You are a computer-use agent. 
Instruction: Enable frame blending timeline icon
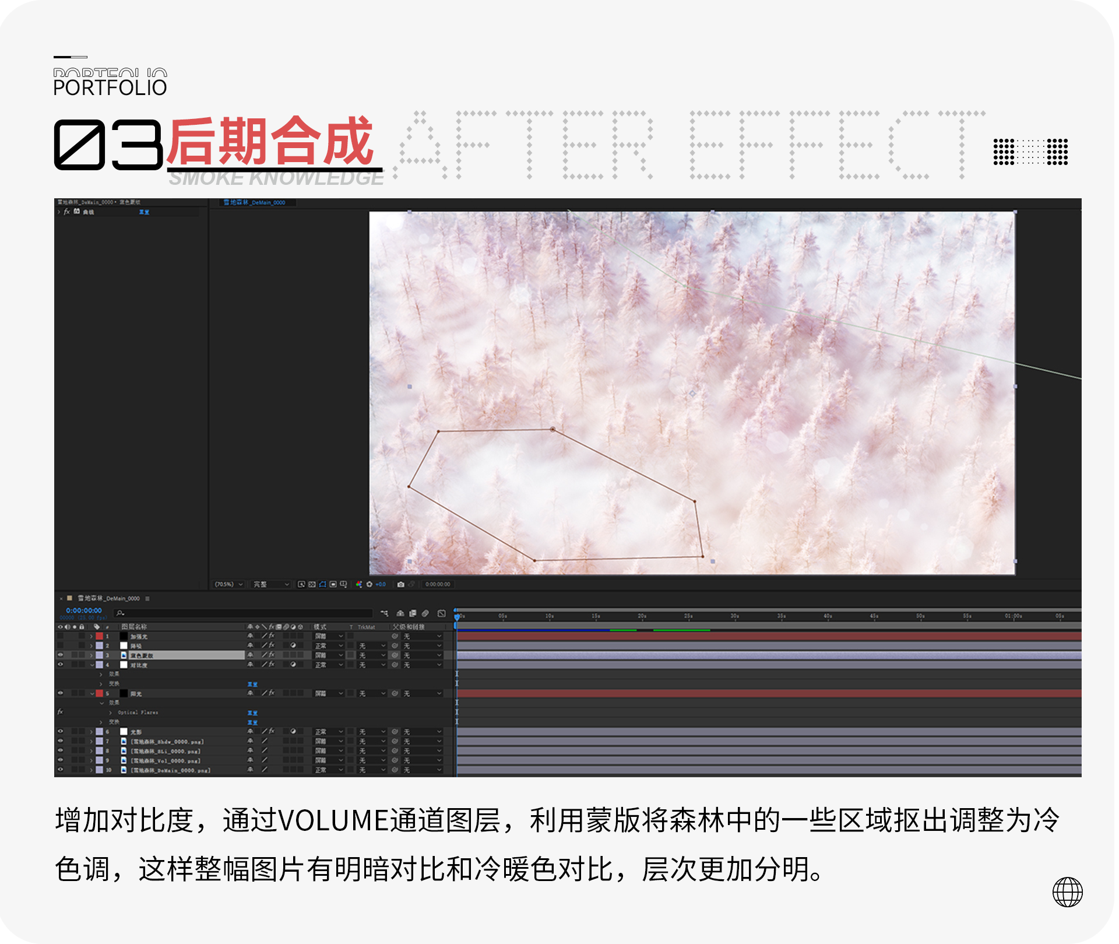point(413,613)
